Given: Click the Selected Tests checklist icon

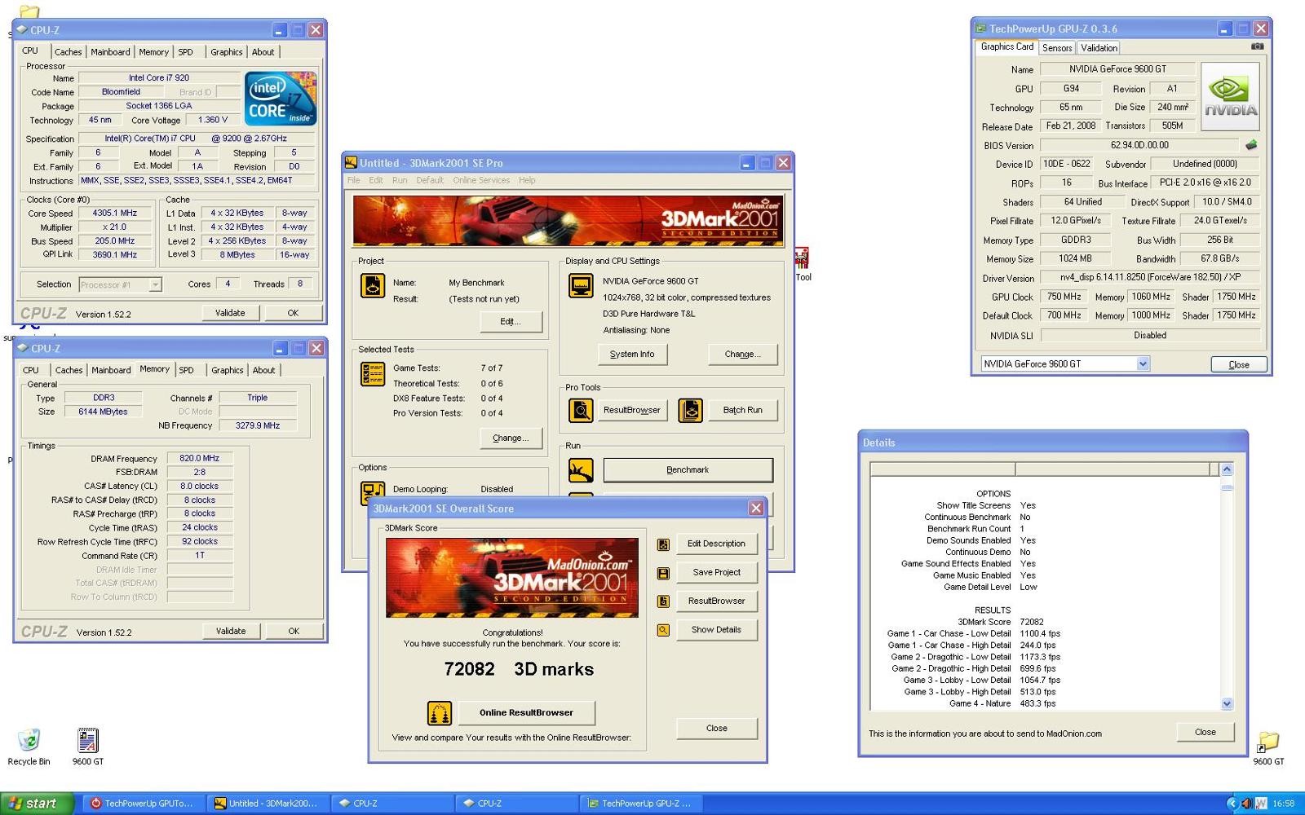Looking at the screenshot, I should (x=373, y=373).
